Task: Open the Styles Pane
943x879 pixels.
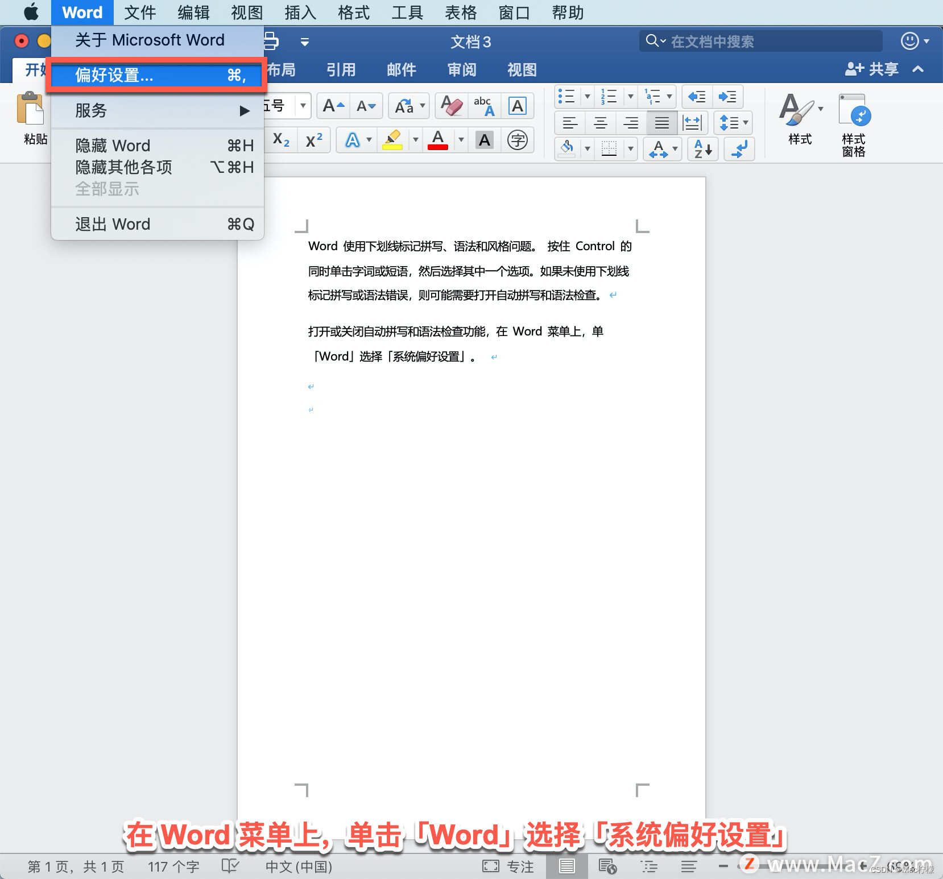Action: coord(854,125)
